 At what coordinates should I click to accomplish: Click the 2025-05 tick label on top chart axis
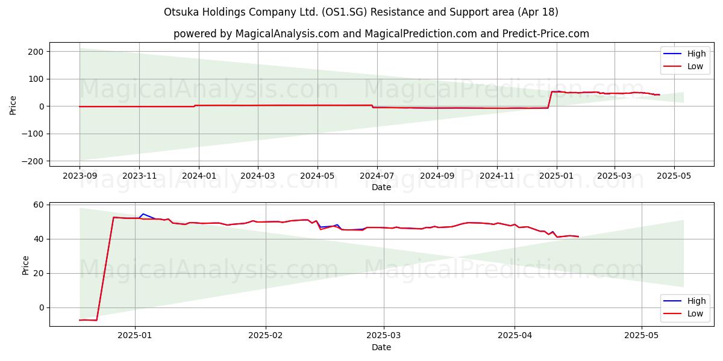(x=674, y=176)
